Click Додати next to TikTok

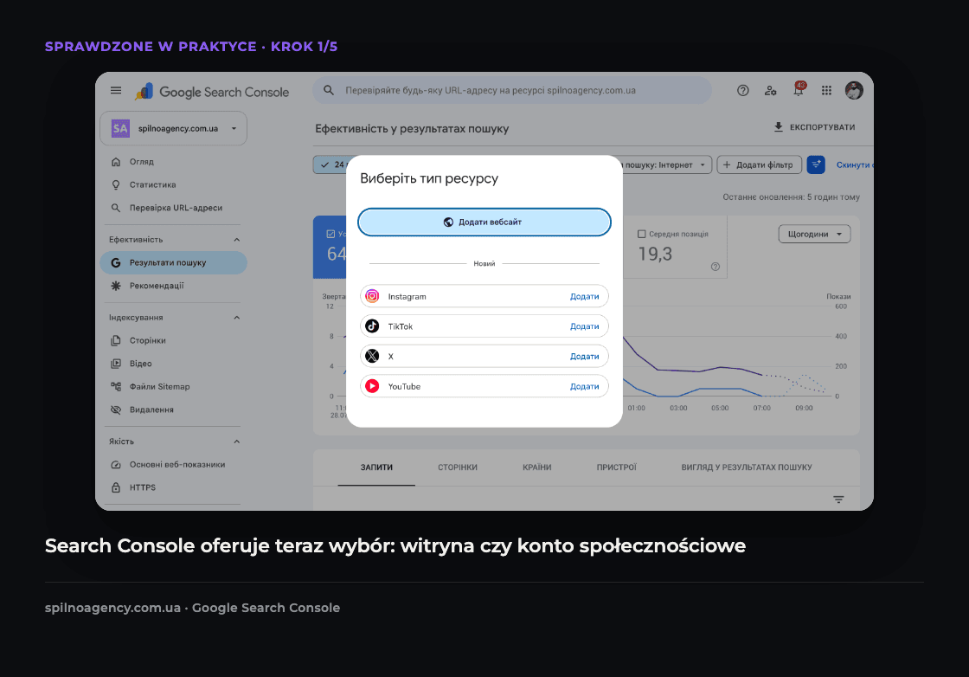[x=584, y=326]
